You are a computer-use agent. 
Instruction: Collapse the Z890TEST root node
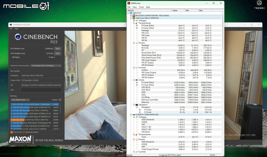click(x=128, y=13)
